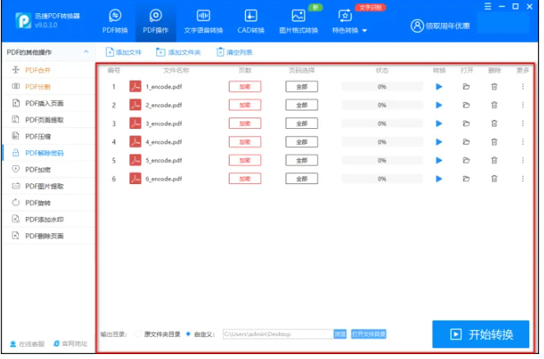Click the 开始转换 button
544x359 pixels.
(481, 334)
